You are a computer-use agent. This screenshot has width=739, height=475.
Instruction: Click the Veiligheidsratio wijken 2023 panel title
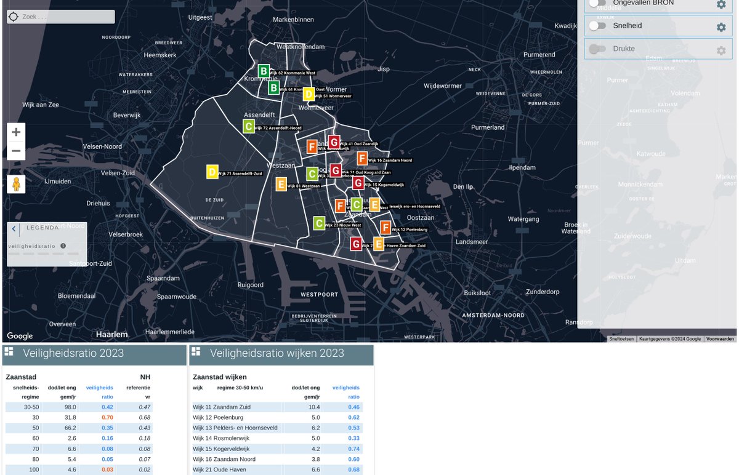click(277, 353)
